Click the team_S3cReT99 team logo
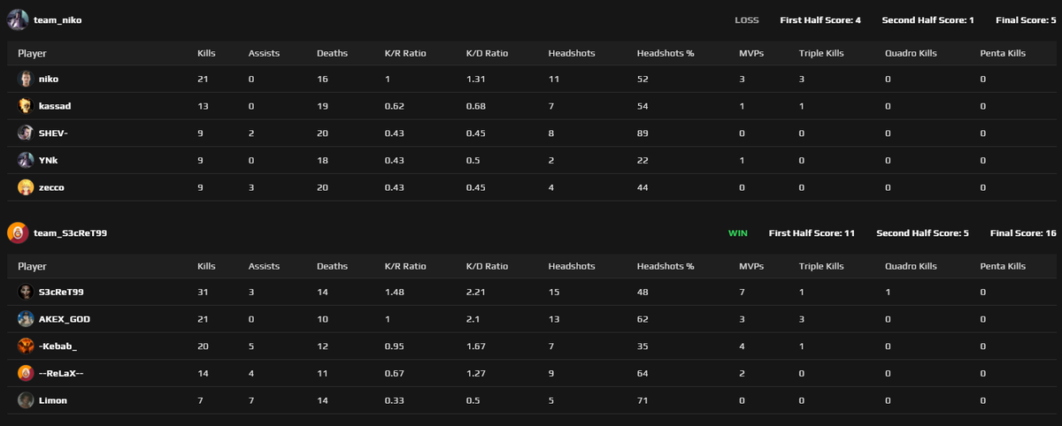Screen dimensions: 1062x426 coord(18,233)
